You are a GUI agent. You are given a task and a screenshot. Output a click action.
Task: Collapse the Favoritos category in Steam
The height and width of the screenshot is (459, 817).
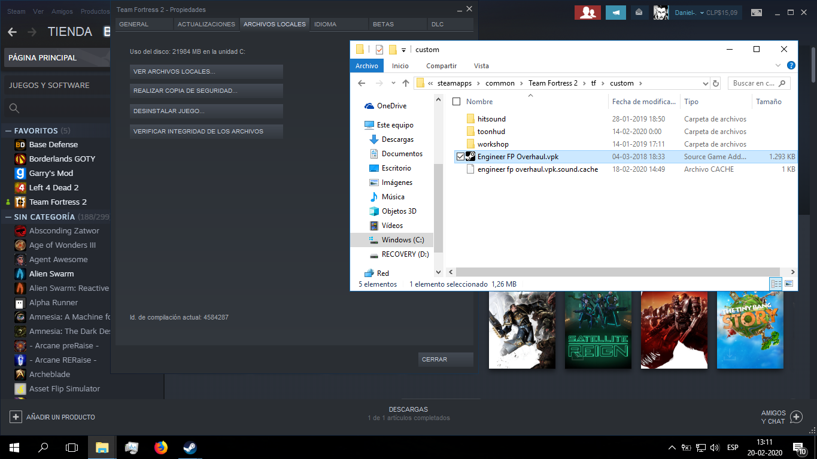pos(8,130)
